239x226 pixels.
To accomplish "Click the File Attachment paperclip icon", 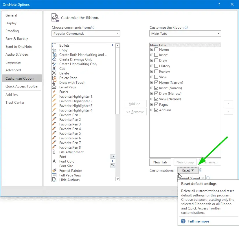I will pos(54,152).
